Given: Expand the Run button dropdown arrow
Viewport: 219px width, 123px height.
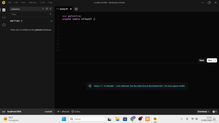Looking at the screenshot, I should click(215, 60).
